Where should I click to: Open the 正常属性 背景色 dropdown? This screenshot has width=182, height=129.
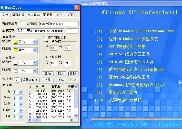[x=35, y=63]
